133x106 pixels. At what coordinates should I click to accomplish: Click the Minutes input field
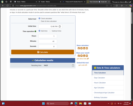tap(48, 41)
